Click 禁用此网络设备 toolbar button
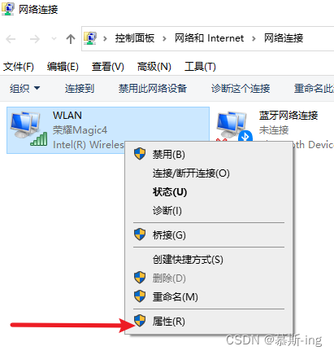This screenshot has width=334, height=355. coord(153,89)
